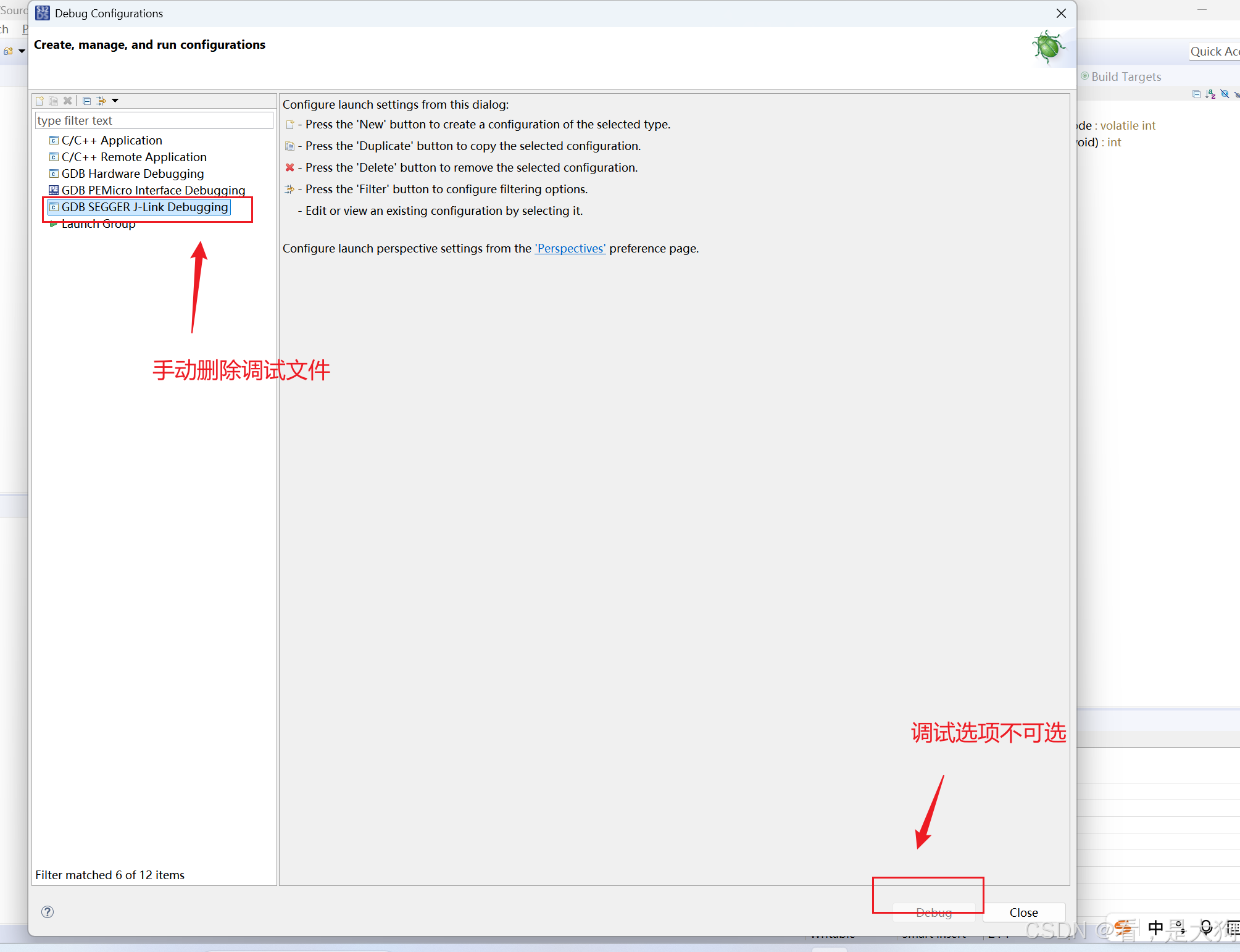This screenshot has height=952, width=1240.
Task: Click the Duplicate configuration icon
Action: (54, 101)
